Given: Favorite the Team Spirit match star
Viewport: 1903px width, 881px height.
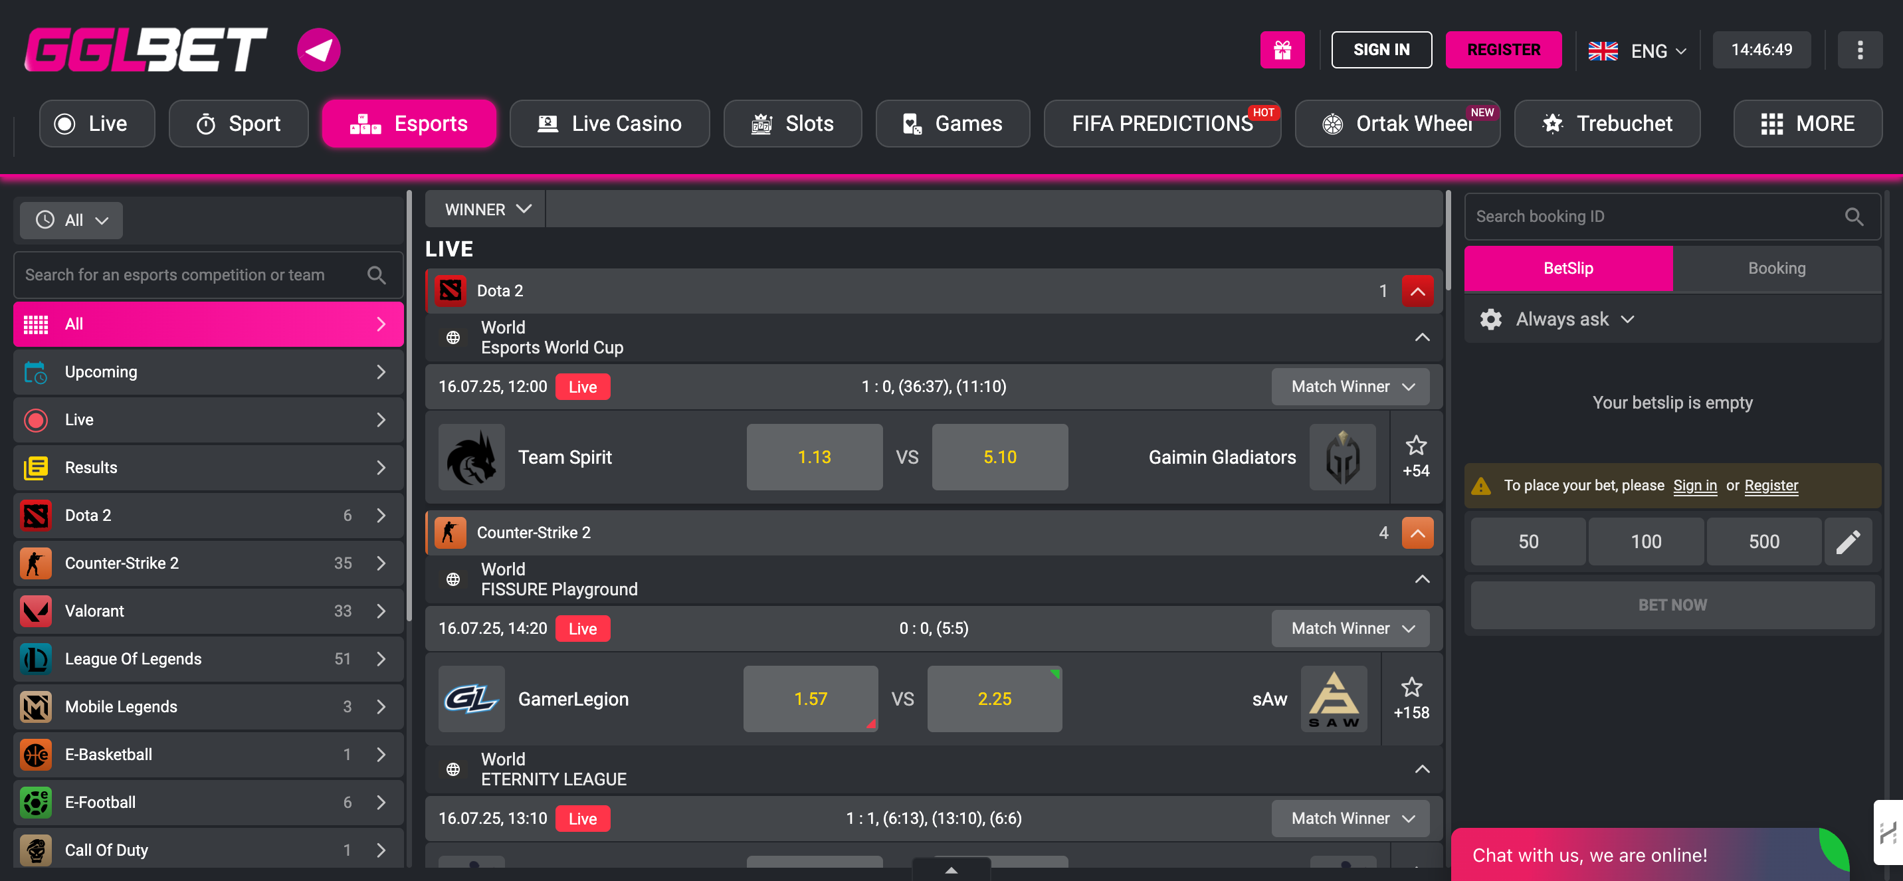Looking at the screenshot, I should click(1415, 445).
